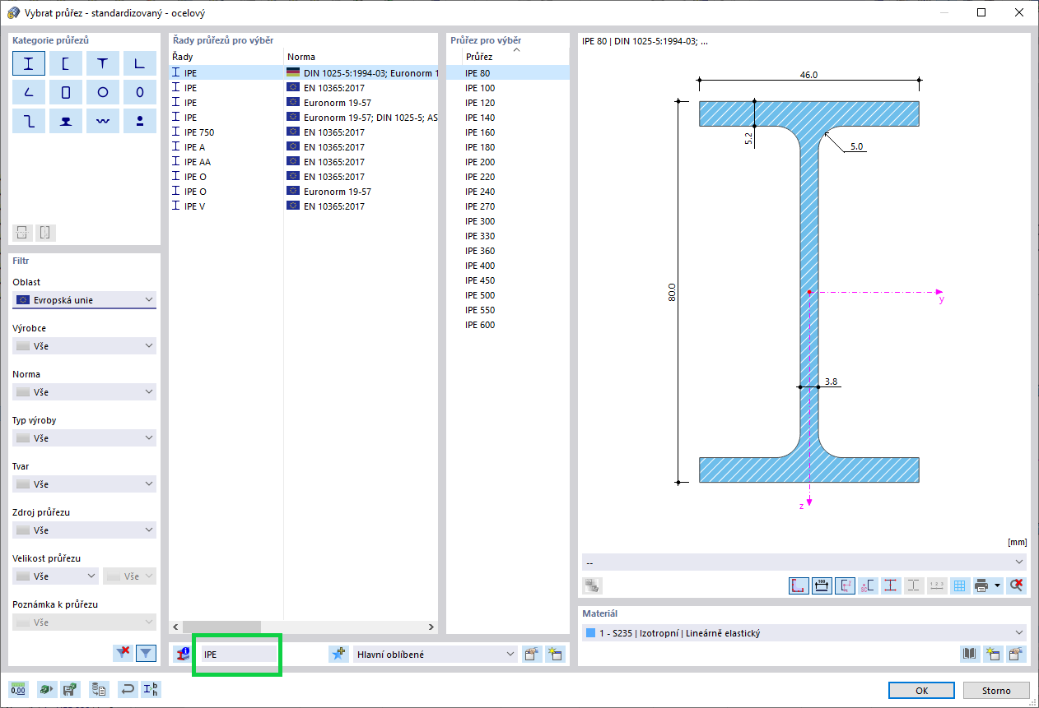Select section IPE 120
Viewport: 1039px width, 708px height.
(507, 103)
